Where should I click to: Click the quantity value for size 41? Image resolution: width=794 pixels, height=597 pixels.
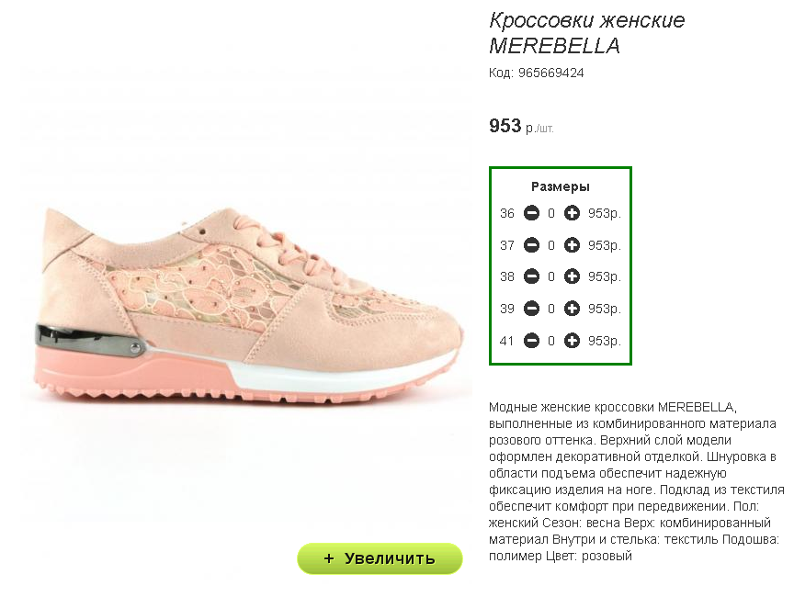551,341
